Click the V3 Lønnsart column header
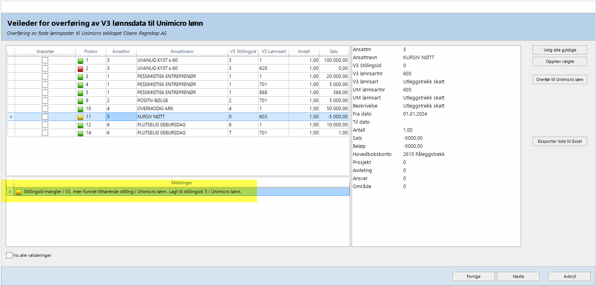 pos(274,51)
